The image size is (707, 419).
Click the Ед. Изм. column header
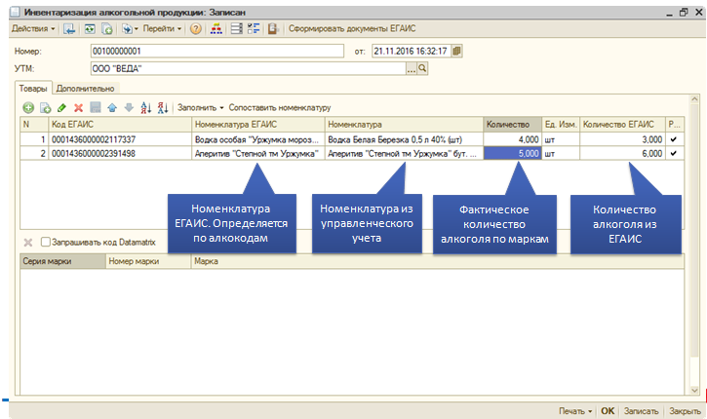(x=561, y=125)
